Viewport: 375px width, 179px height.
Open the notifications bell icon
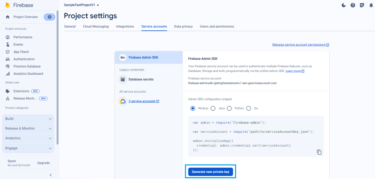[x=371, y=5]
